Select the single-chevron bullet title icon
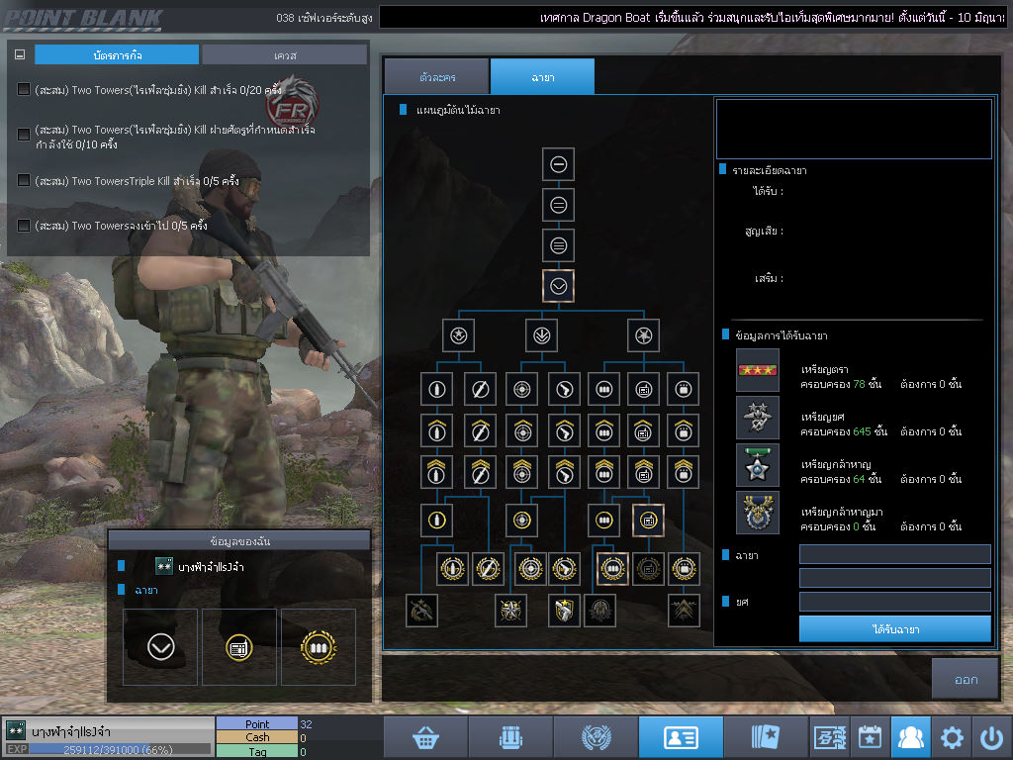This screenshot has height=760, width=1013. point(436,430)
